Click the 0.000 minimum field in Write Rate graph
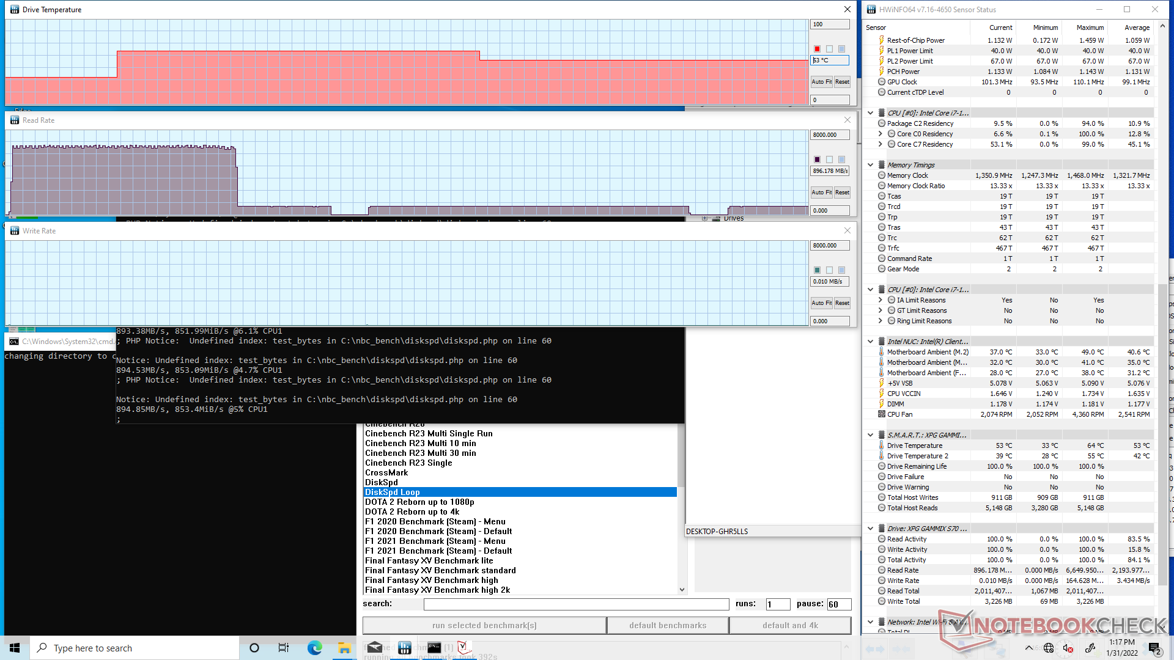 point(830,321)
